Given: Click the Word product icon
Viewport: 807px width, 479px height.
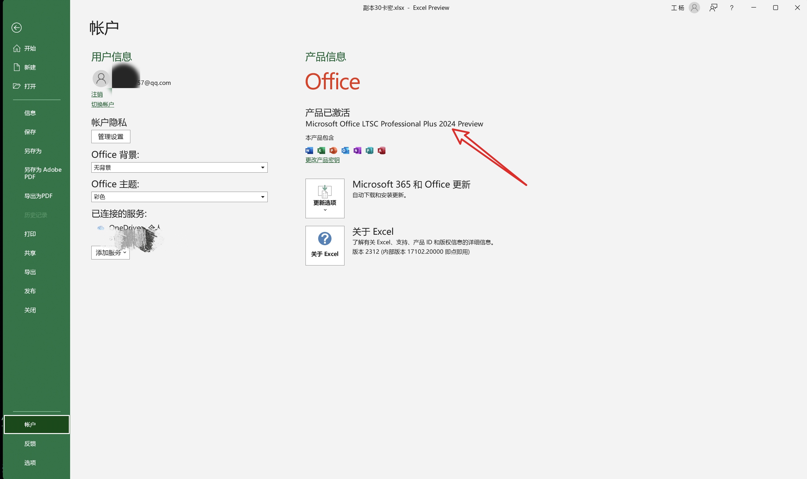Looking at the screenshot, I should (x=309, y=150).
